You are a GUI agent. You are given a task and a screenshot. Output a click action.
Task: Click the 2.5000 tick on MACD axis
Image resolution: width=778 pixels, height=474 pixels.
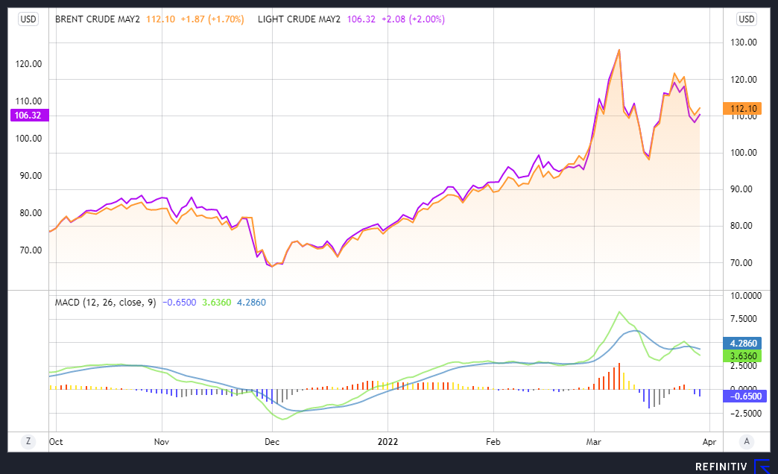[743, 366]
